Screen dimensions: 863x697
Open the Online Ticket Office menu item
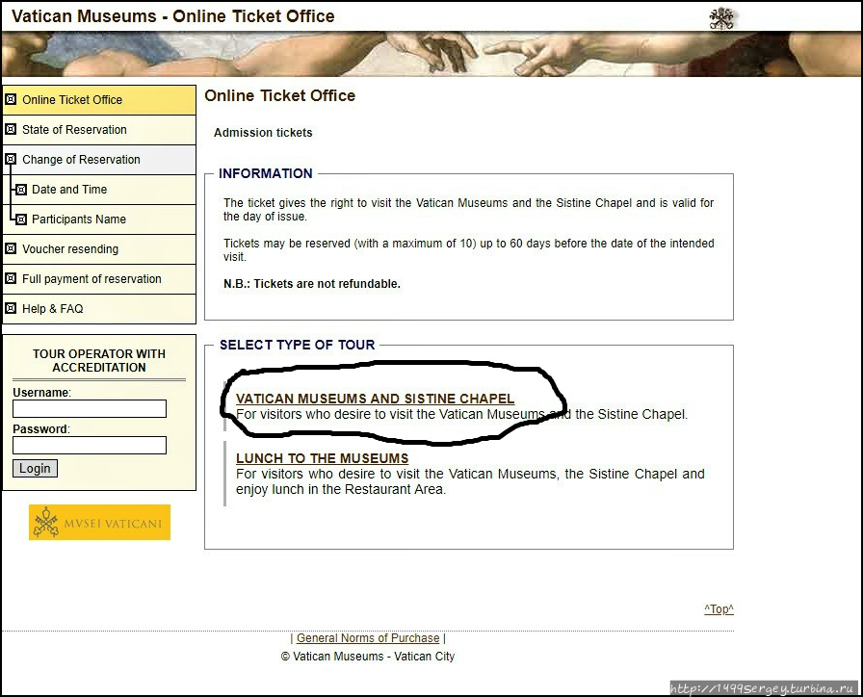click(x=99, y=100)
